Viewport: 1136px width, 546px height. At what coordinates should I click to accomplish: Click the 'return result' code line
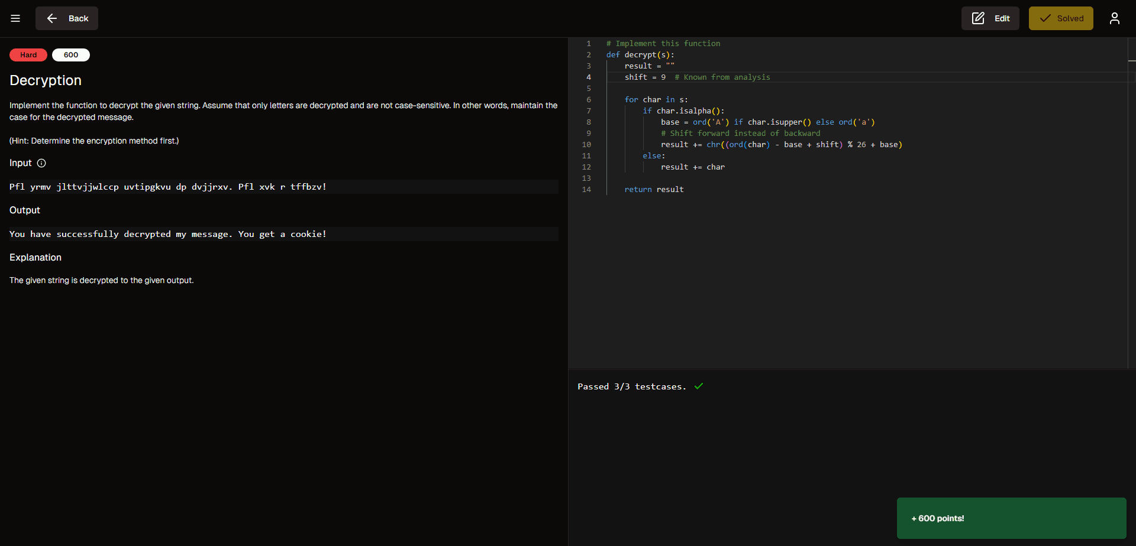pos(654,190)
